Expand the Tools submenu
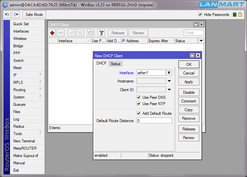Image resolution: width=247 pixels, height=177 pixels. click(41, 133)
